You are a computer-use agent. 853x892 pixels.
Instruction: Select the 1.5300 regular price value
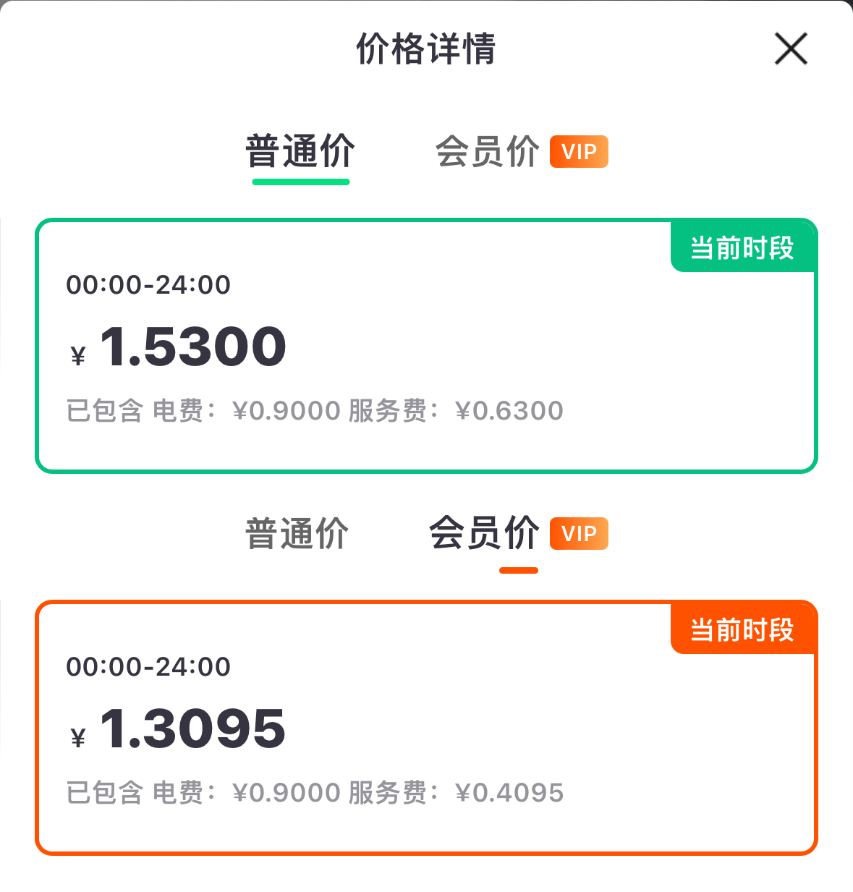point(193,347)
